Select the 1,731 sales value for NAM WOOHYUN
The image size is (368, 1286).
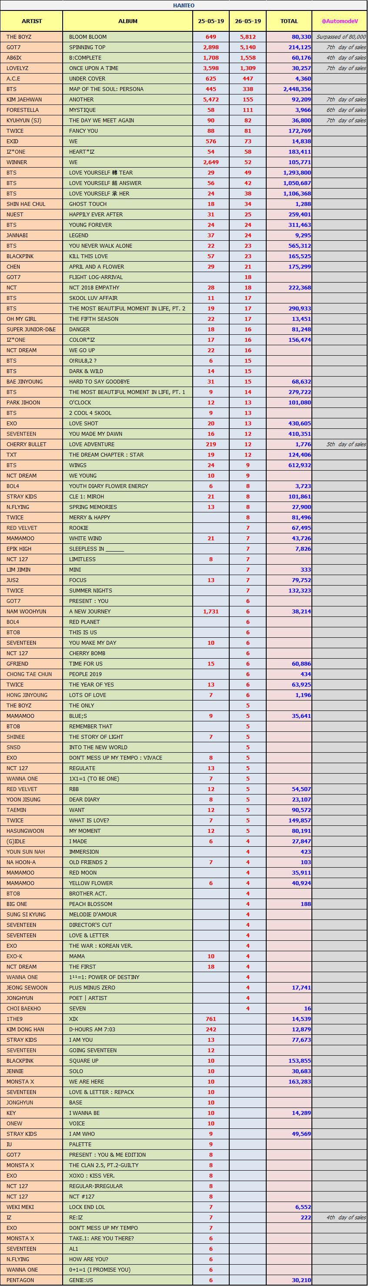(211, 612)
